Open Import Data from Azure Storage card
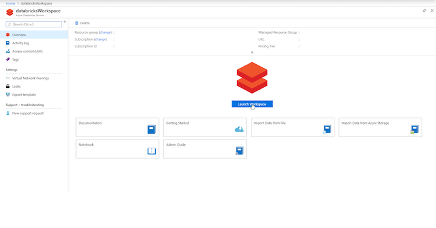436x228 pixels. tap(380, 127)
